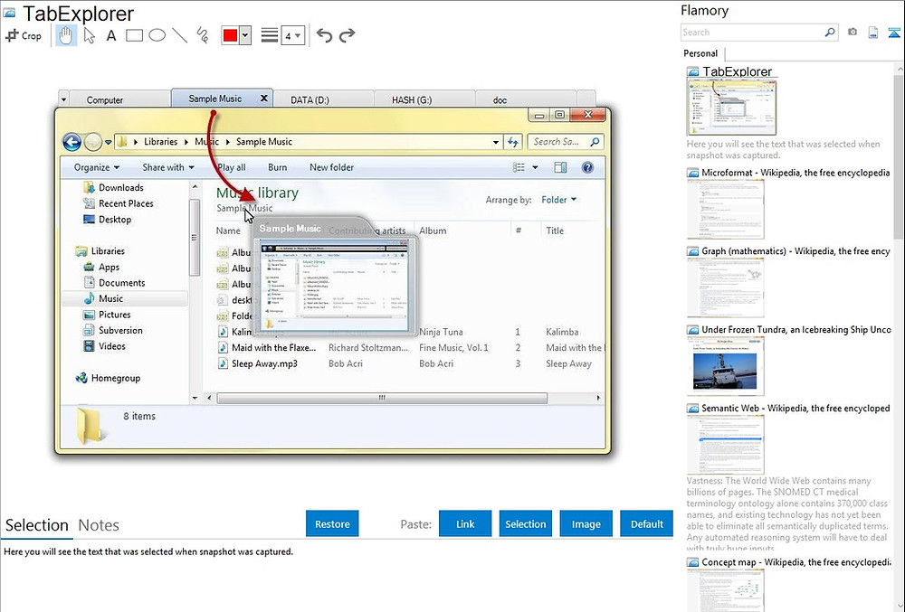Toggle the preview pane icon

pyautogui.click(x=560, y=168)
